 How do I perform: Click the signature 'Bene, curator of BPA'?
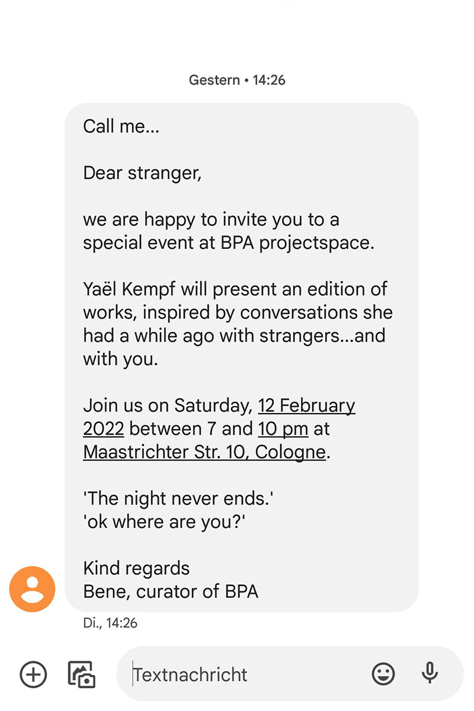171,591
